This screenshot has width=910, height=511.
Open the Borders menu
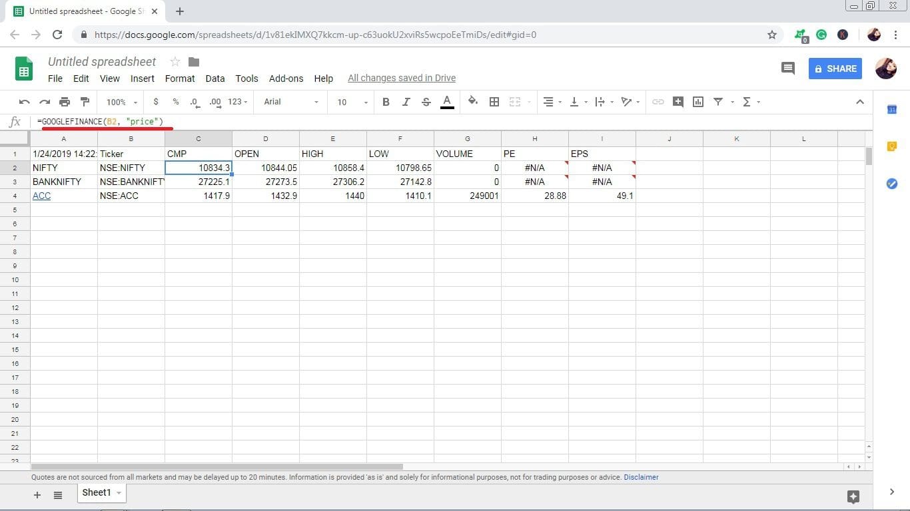[x=494, y=102]
